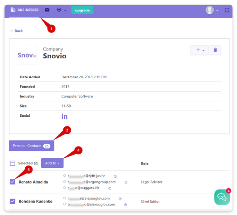Viewport: 237px width, 215px height.
Task: Uncheck Bohdana Rudenko checkbox
Action: click(x=13, y=201)
